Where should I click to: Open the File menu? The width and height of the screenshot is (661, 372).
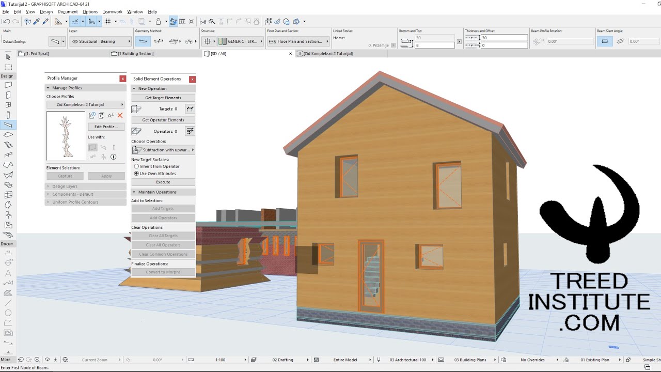pyautogui.click(x=6, y=11)
